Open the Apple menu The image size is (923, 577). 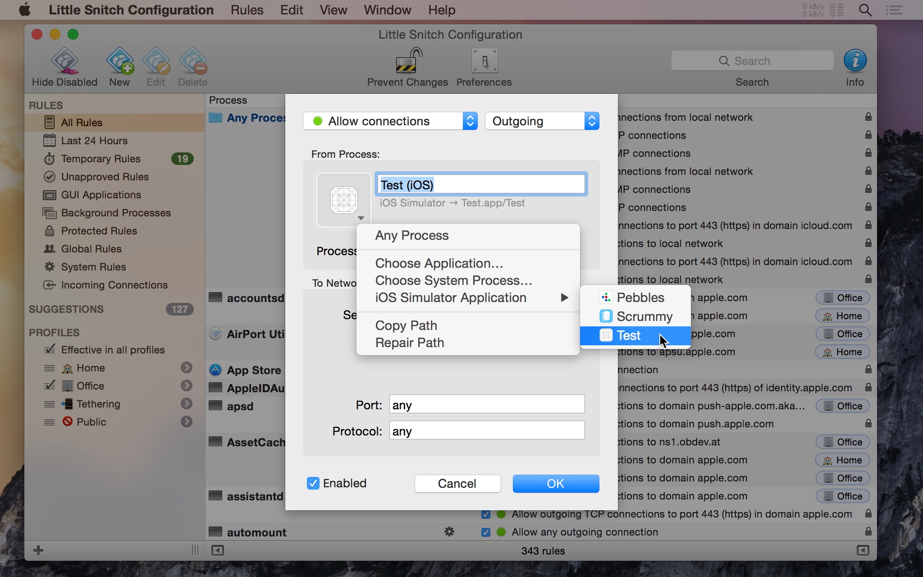(x=25, y=10)
